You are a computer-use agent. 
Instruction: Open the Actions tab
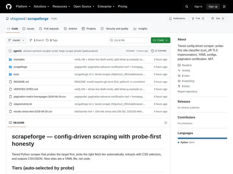coord(70,29)
